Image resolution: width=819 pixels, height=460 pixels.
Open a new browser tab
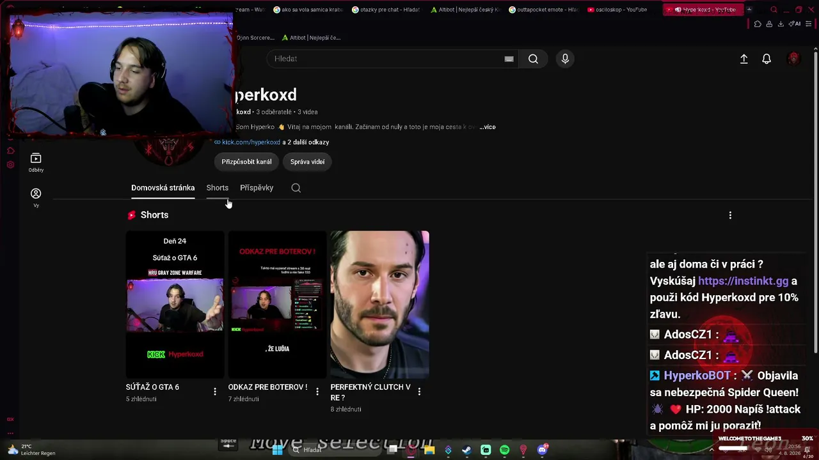click(x=749, y=10)
